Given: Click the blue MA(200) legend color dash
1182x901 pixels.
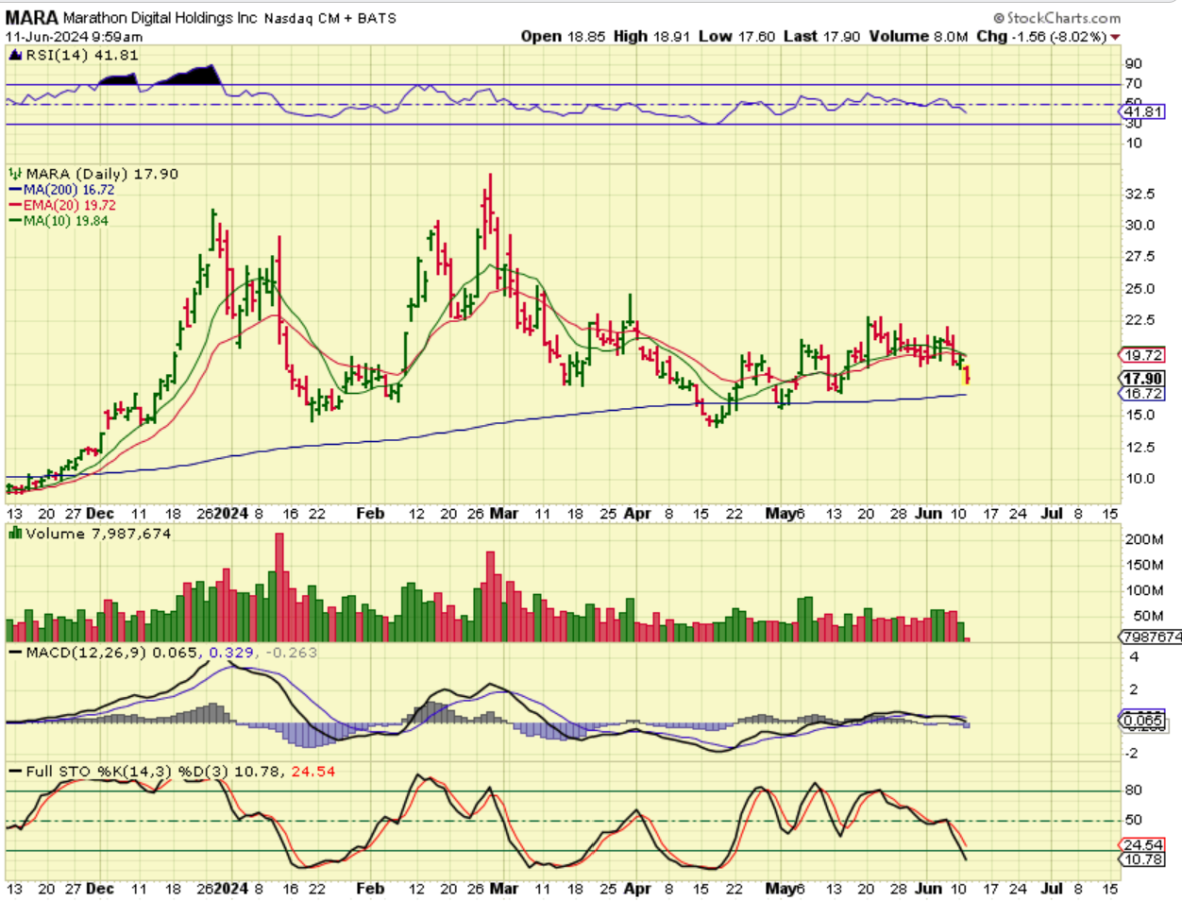Looking at the screenshot, I should pyautogui.click(x=16, y=190).
